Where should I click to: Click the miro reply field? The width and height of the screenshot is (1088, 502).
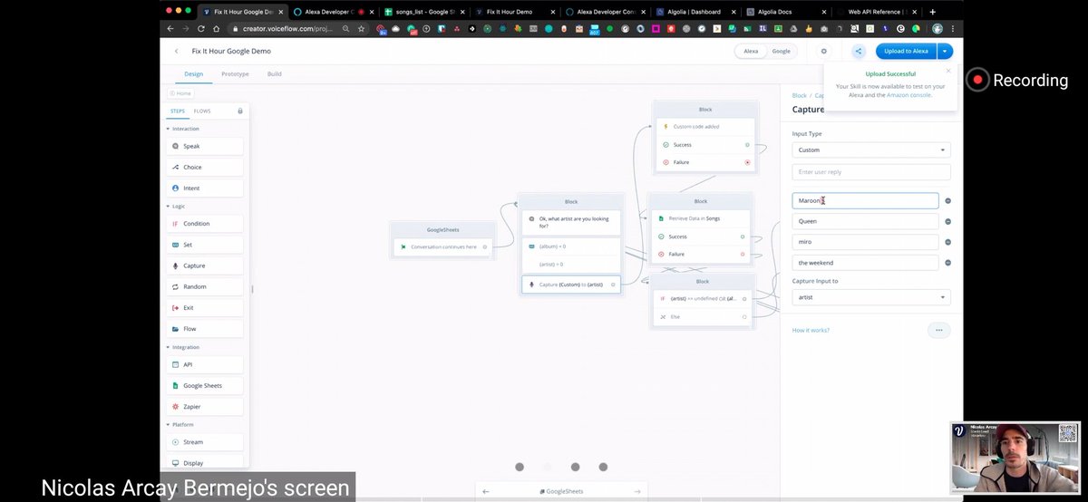865,242
